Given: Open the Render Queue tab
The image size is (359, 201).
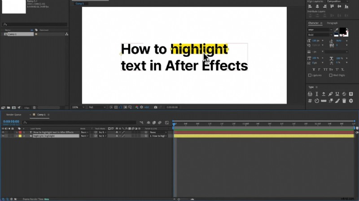Looking at the screenshot, I should pos(14,115).
